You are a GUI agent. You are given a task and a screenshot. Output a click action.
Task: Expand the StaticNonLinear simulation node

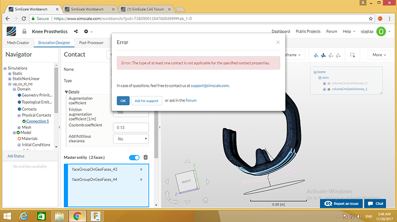pyautogui.click(x=10, y=79)
